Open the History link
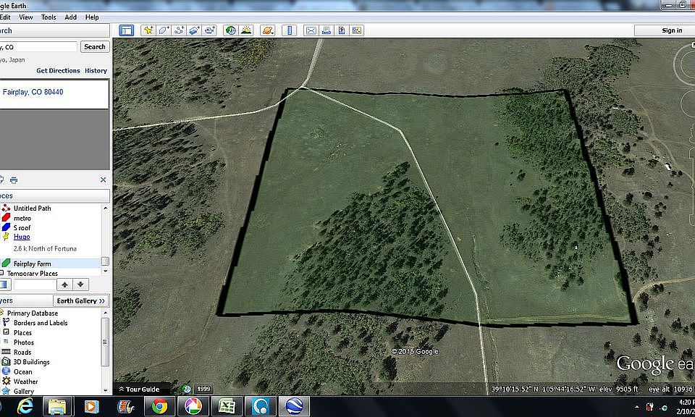The height and width of the screenshot is (417, 695). point(96,70)
